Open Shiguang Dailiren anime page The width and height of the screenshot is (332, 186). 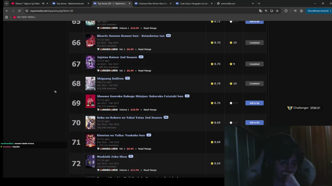pyautogui.click(x=110, y=79)
